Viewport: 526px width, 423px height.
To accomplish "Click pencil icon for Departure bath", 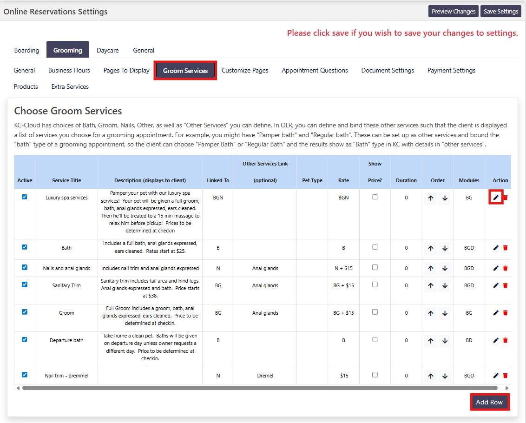I will tap(496, 340).
